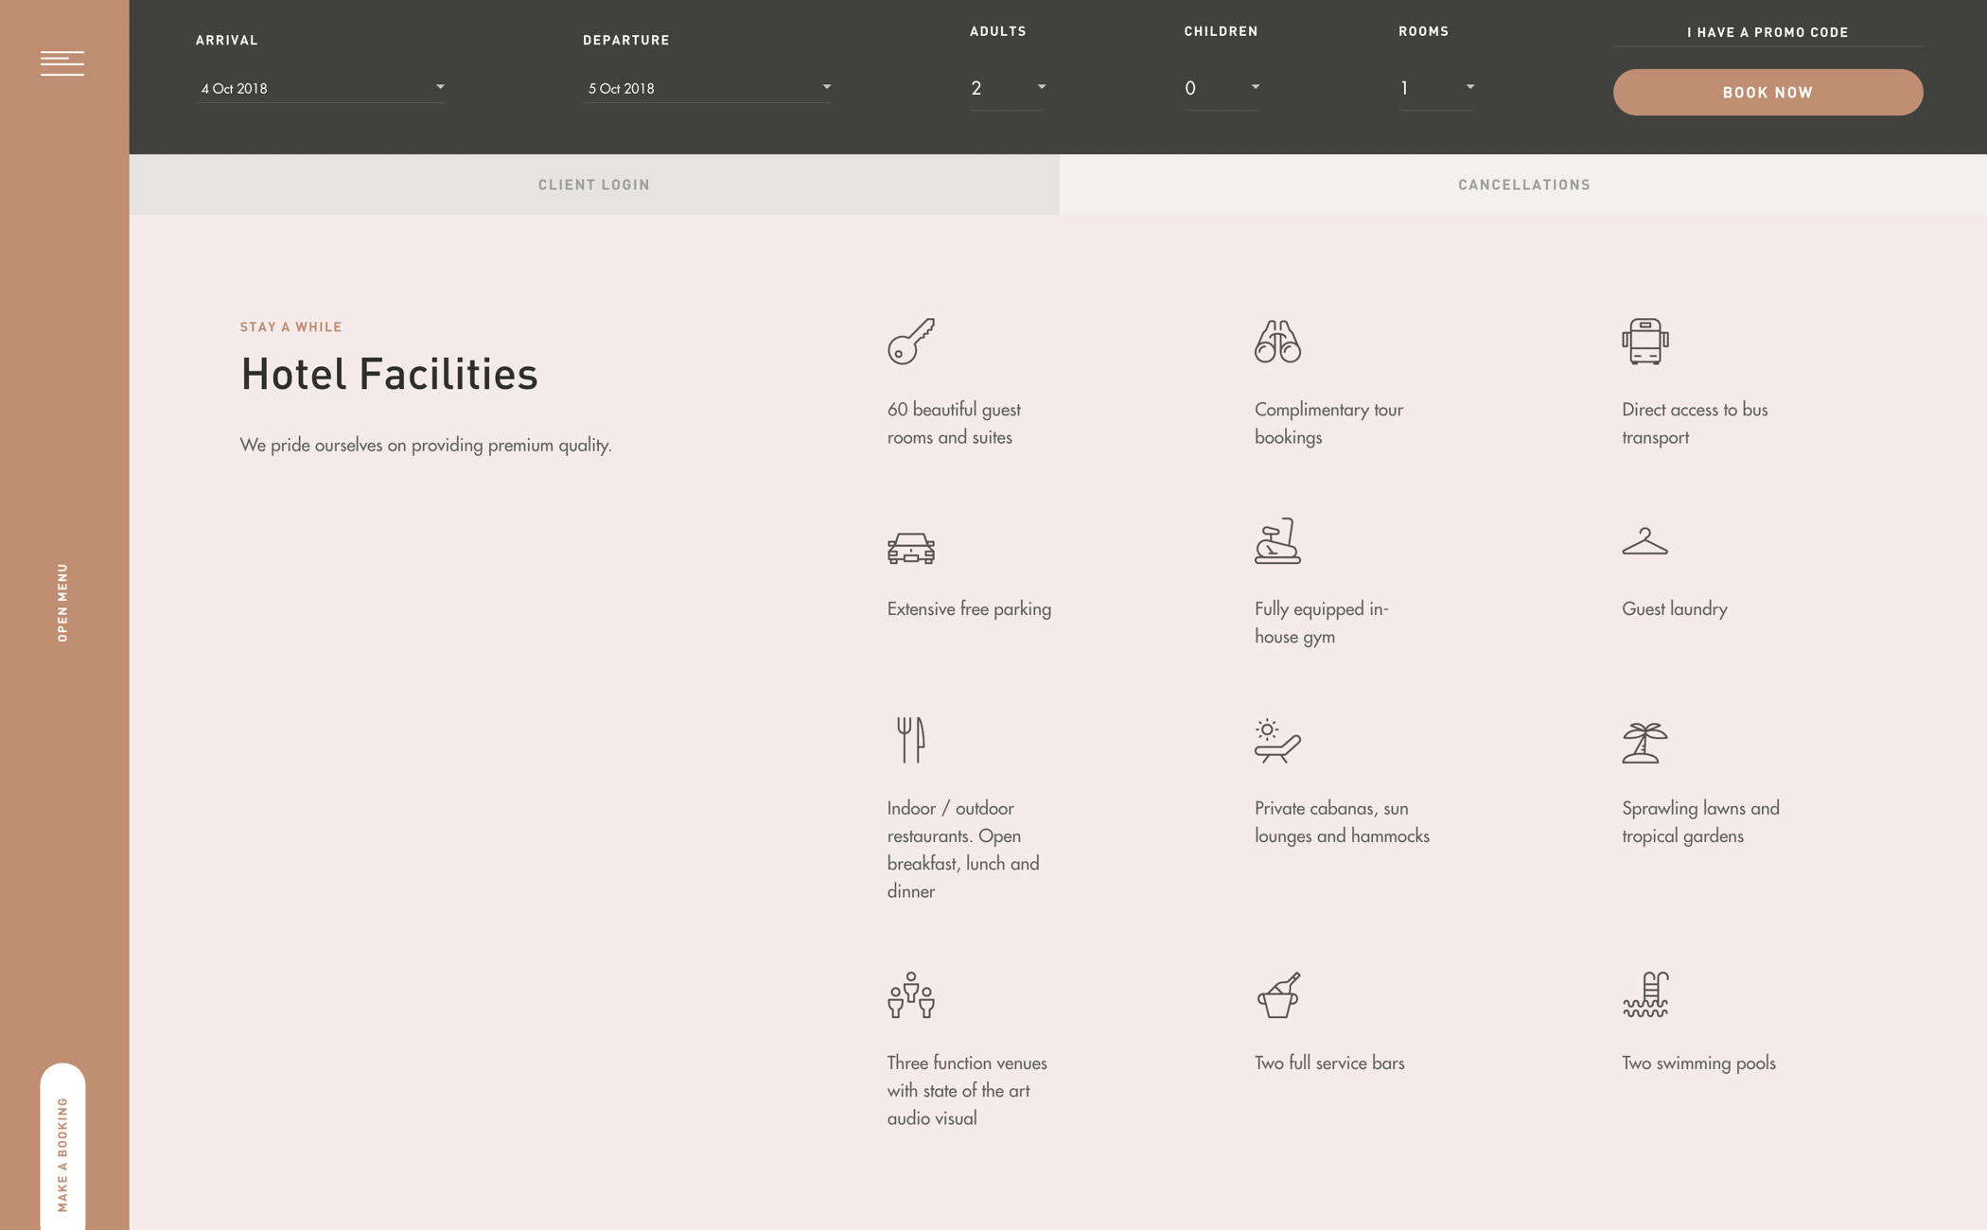The image size is (1987, 1230).
Task: Expand the Arrival date dropdown
Action: point(320,88)
